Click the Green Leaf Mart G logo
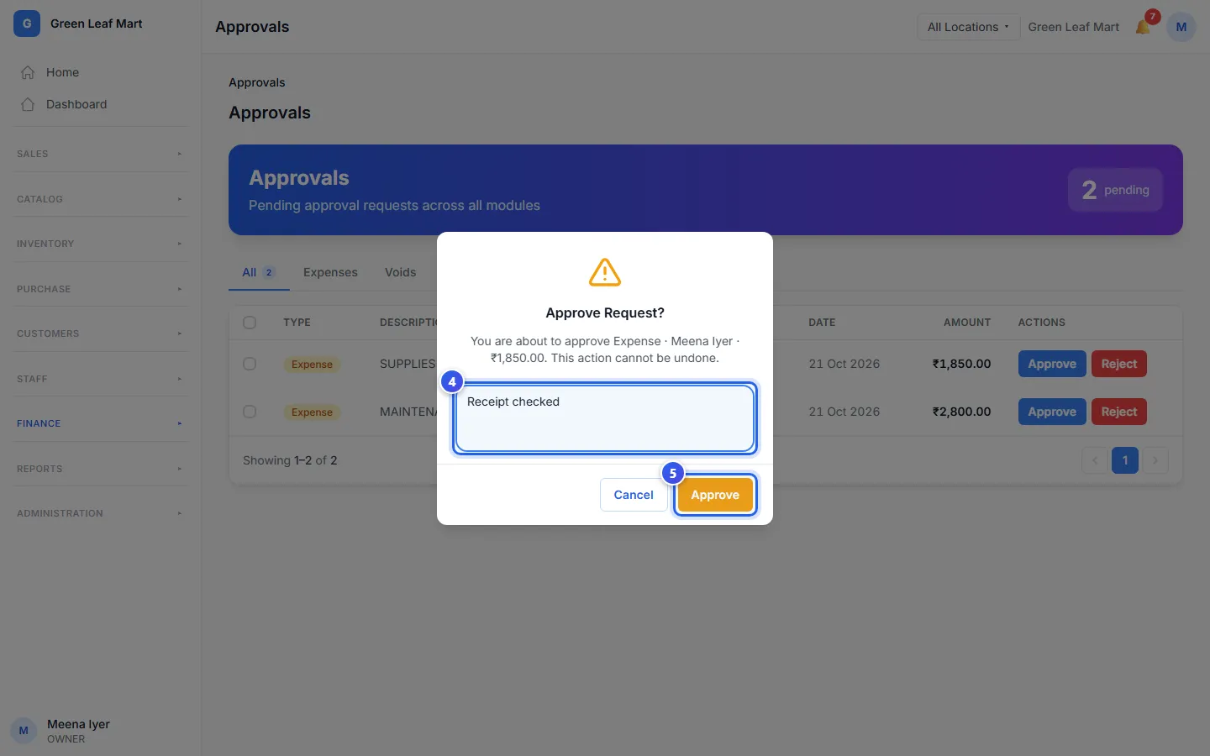The width and height of the screenshot is (1210, 756). coord(27,24)
